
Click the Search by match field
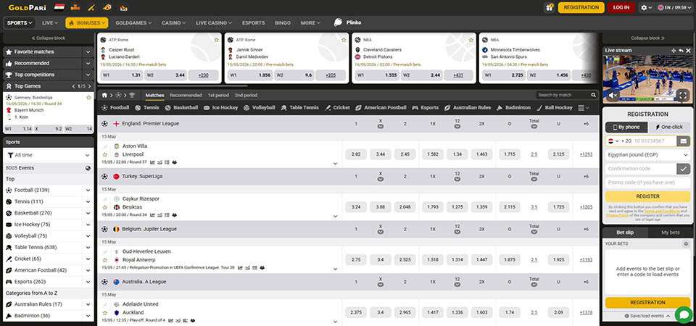coord(563,95)
